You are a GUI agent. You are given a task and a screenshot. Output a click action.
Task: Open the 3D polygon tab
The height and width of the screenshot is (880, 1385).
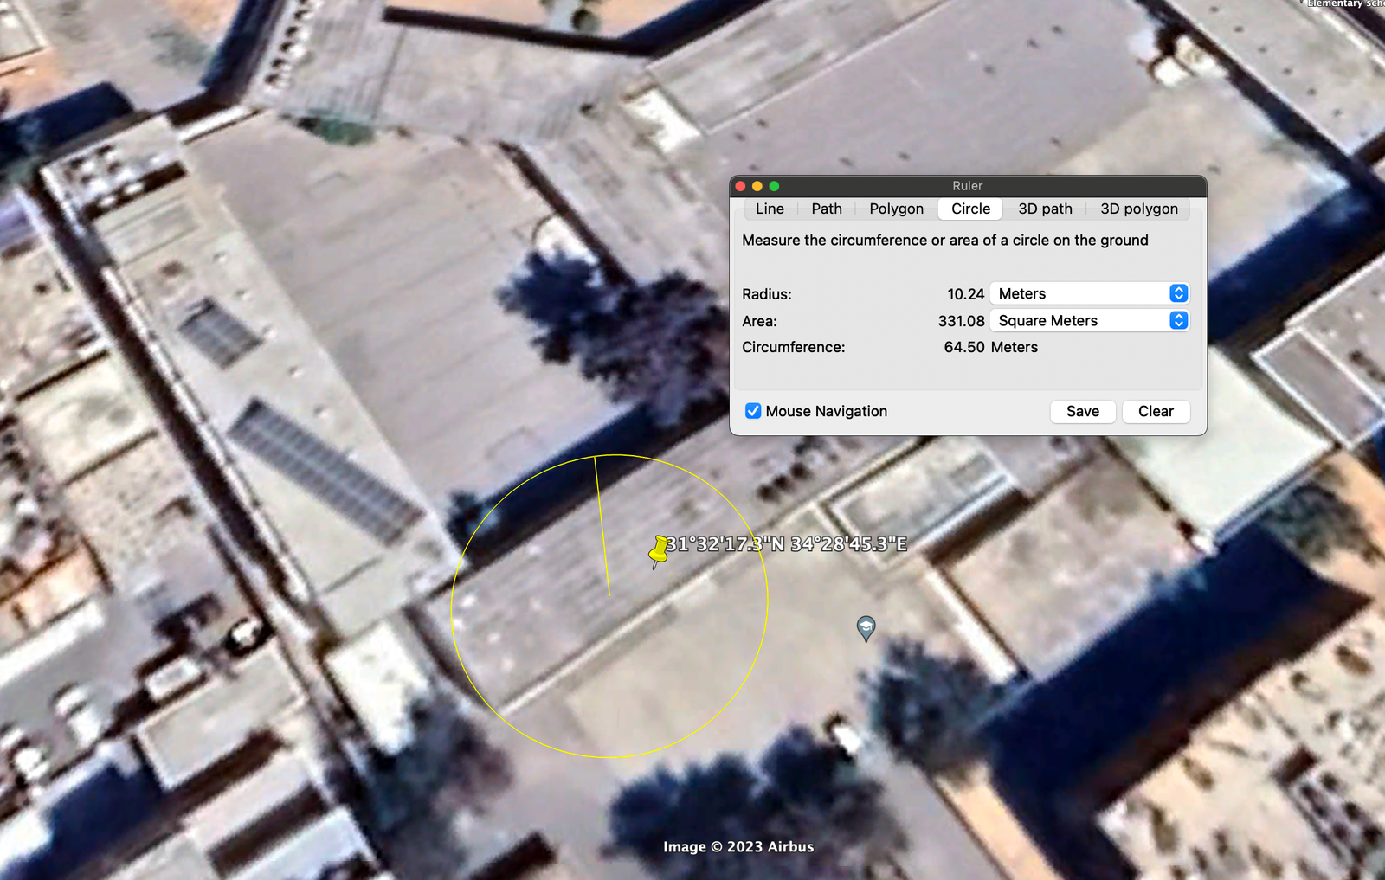[1138, 209]
